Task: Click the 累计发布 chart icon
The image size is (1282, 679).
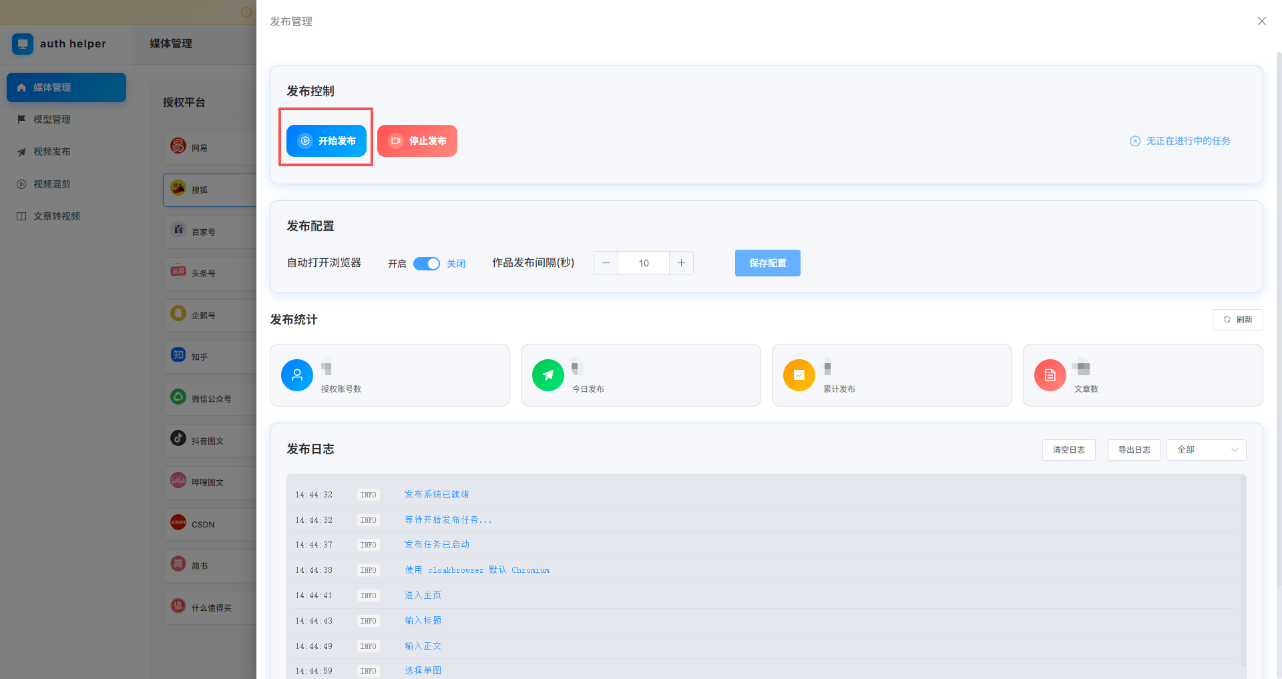Action: coord(799,375)
